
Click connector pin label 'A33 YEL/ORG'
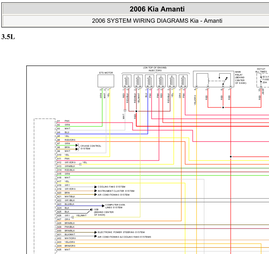pyautogui.click(x=66, y=242)
